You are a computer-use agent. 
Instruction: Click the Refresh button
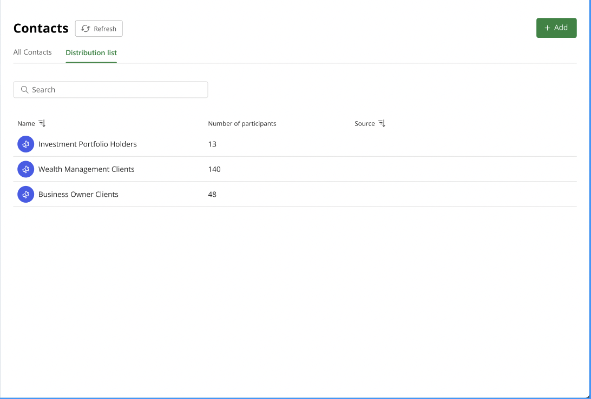98,28
